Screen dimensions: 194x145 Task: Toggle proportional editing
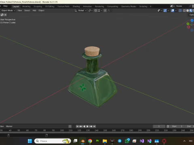tap(105, 10)
